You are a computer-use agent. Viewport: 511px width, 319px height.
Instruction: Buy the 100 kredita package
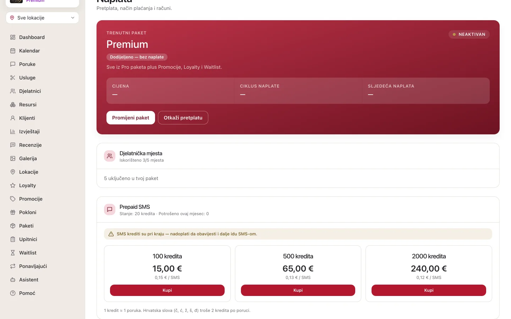(167, 290)
